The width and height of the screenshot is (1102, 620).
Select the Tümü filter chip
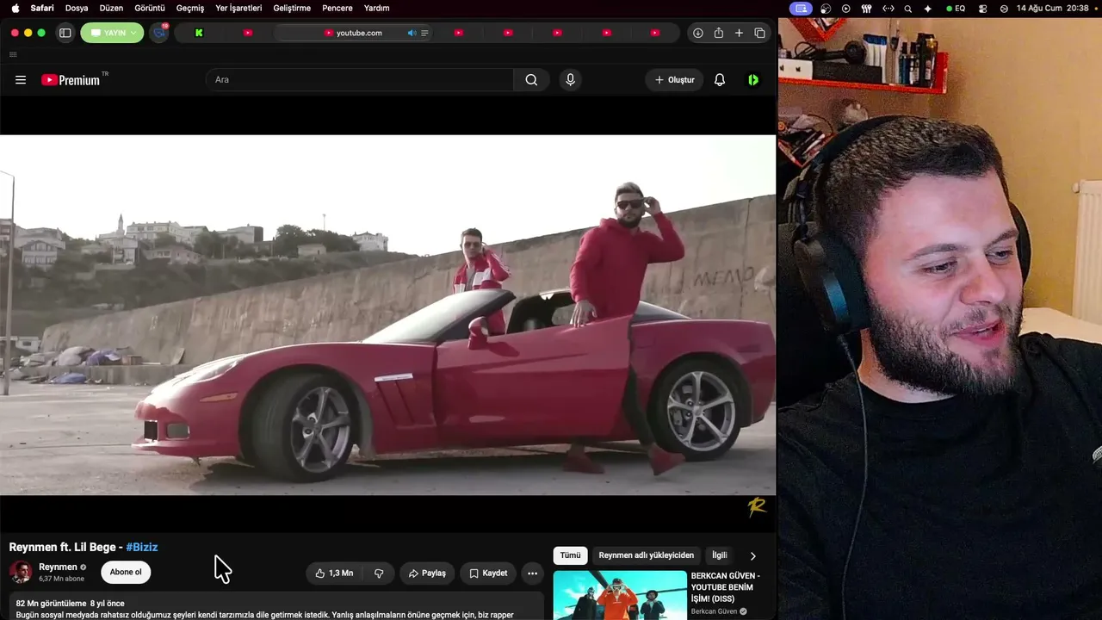pyautogui.click(x=570, y=556)
